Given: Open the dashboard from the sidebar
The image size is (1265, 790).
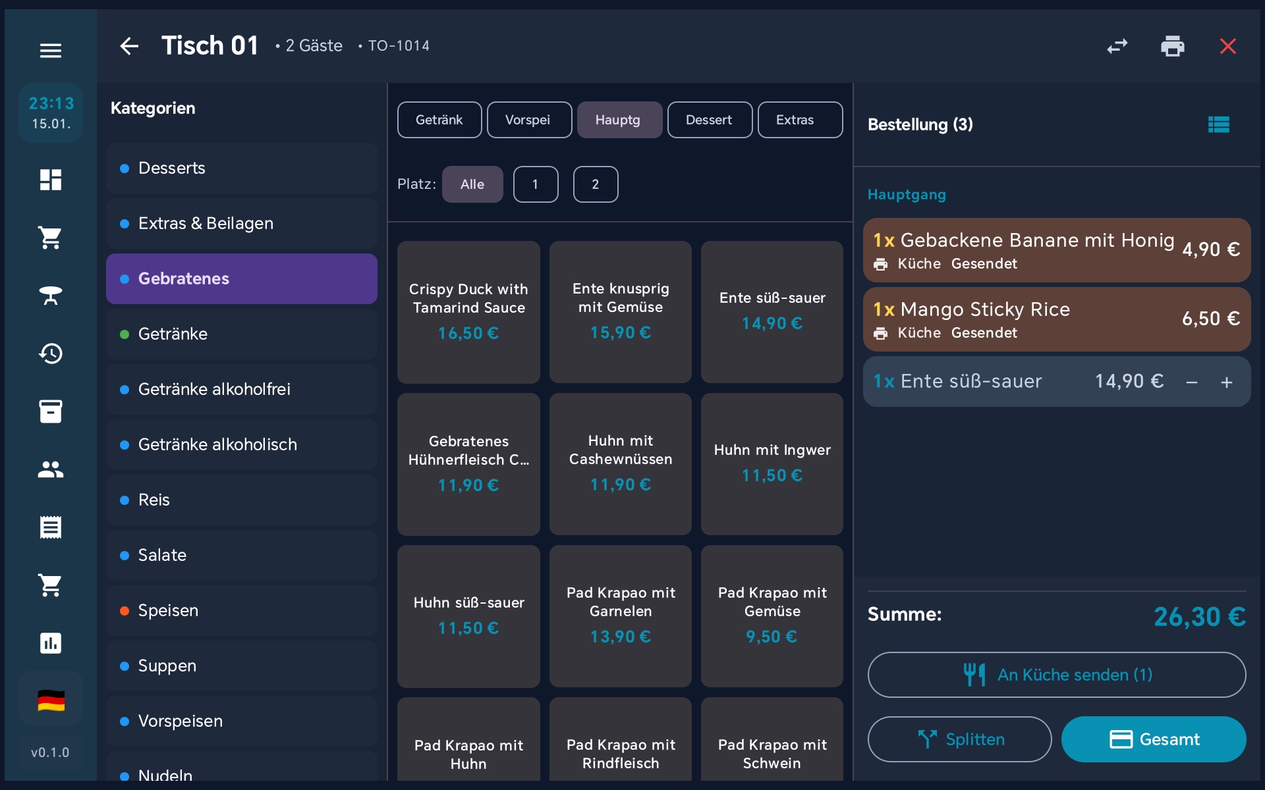Looking at the screenshot, I should tap(50, 179).
